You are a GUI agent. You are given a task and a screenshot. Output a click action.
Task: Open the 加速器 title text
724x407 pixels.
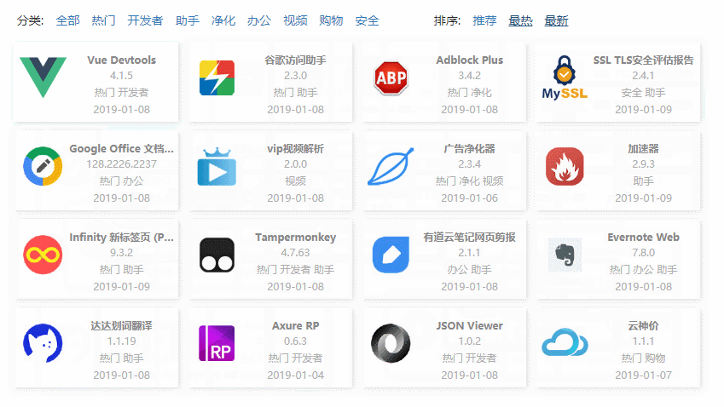point(643,148)
